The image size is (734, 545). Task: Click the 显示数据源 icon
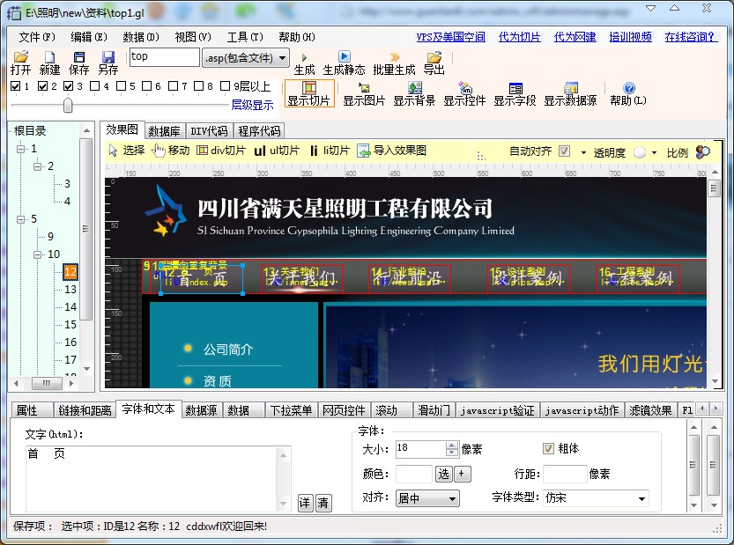(x=571, y=87)
